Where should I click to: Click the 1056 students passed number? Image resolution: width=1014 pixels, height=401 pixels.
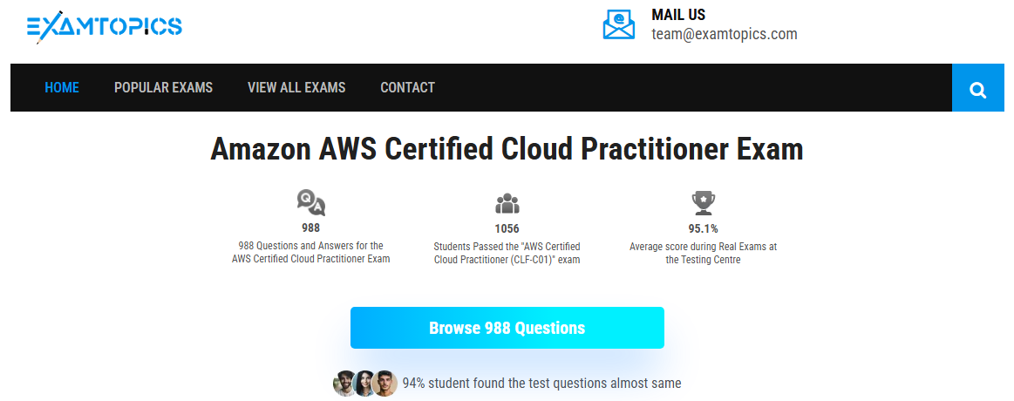click(x=507, y=228)
